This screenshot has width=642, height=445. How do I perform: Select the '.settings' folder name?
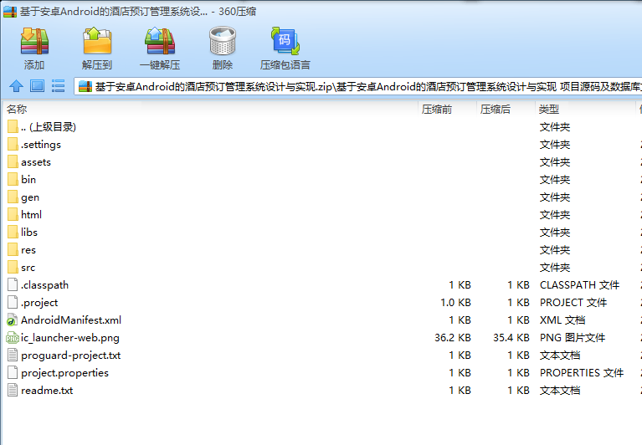pos(41,145)
